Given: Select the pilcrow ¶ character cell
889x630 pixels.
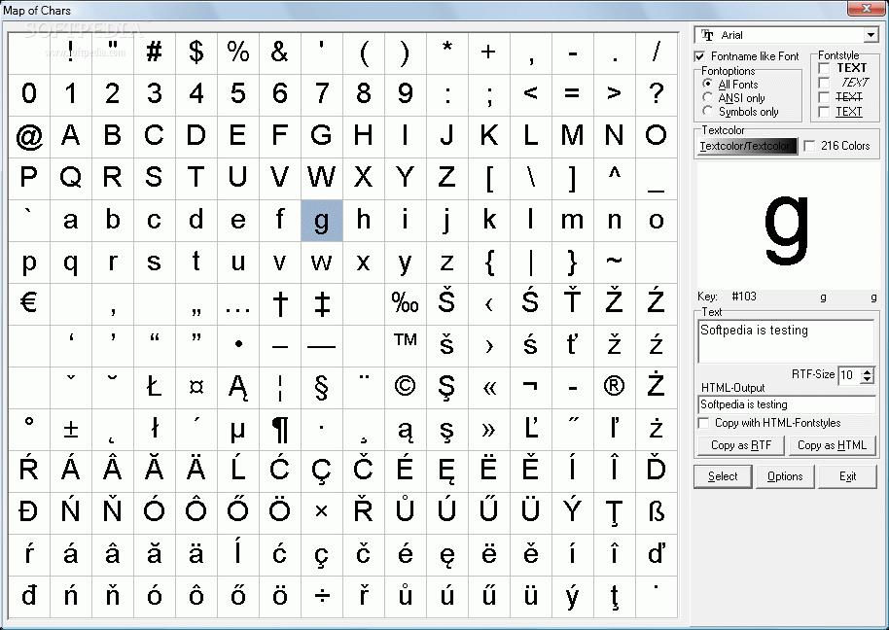Looking at the screenshot, I should (x=280, y=430).
